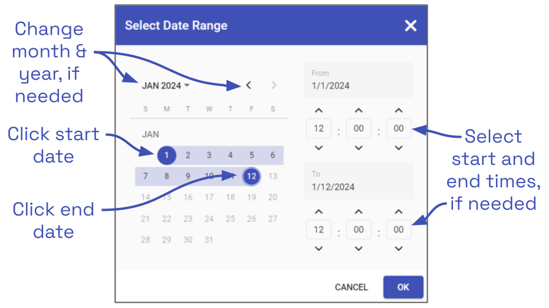Viewport: 549px width, 308px height.
Task: Go to the previous month
Action: coord(249,85)
